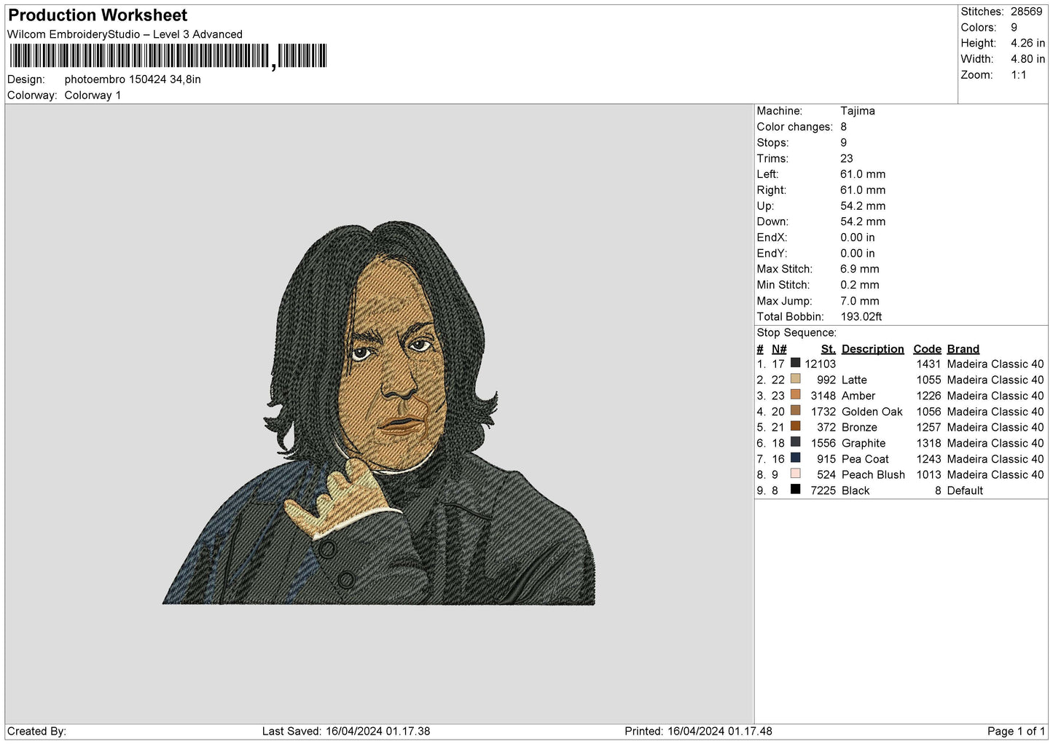Click the 'Code' column header
Screen dimensions: 1053x744
927,349
